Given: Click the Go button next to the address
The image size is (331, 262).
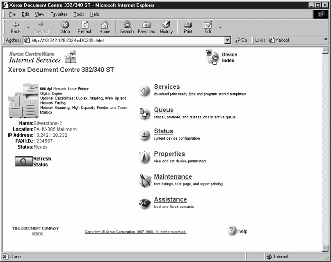Looking at the screenshot, I should (241, 40).
